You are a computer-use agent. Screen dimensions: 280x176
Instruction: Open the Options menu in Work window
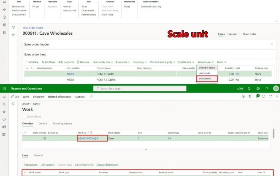[x=80, y=97]
